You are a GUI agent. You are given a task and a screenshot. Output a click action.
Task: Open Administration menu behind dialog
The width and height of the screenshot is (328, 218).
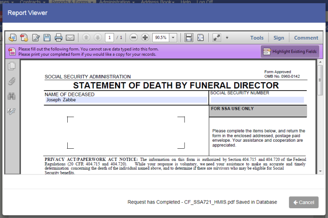(x=116, y=2)
